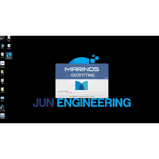Select the open folder with blue document icon
This screenshot has width=159, height=159.
tap(3, 81)
